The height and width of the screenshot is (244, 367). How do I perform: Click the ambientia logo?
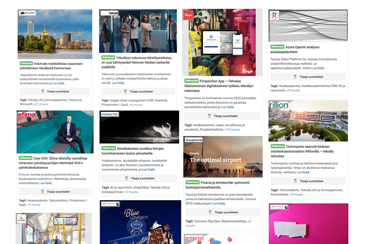[x=194, y=238]
